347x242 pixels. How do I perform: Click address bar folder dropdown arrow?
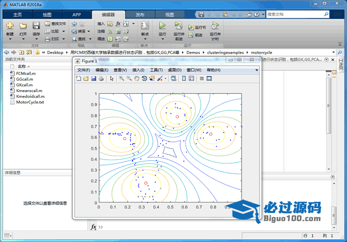(x=333, y=52)
